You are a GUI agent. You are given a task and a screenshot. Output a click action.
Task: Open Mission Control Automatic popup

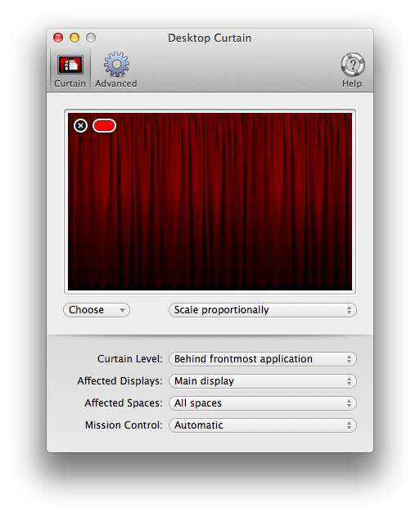coord(263,425)
